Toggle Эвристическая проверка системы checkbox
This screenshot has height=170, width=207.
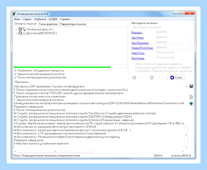click(15, 74)
